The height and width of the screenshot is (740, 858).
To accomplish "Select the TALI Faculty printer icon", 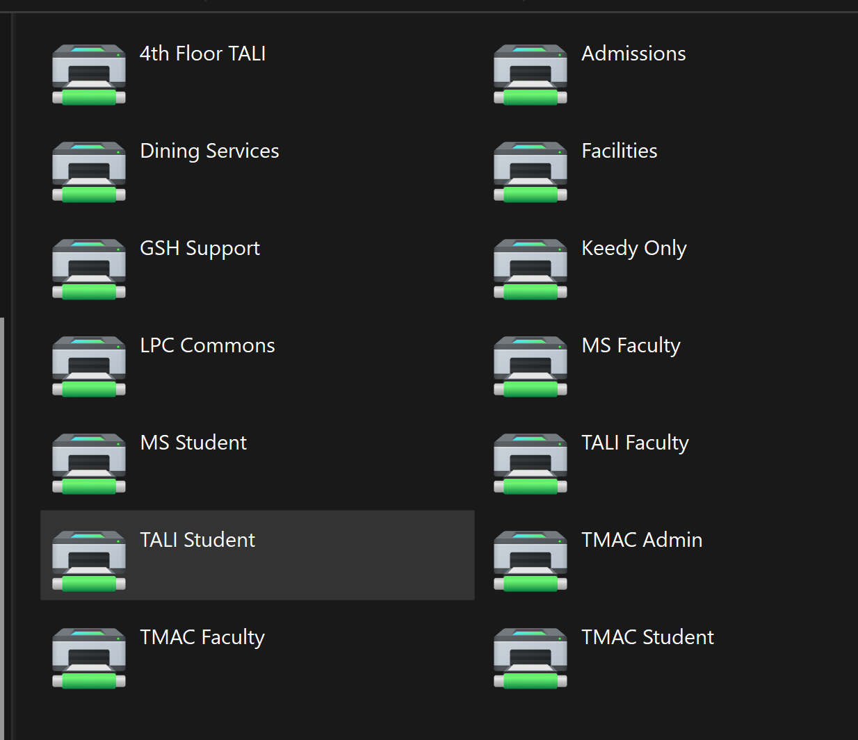I will (531, 463).
